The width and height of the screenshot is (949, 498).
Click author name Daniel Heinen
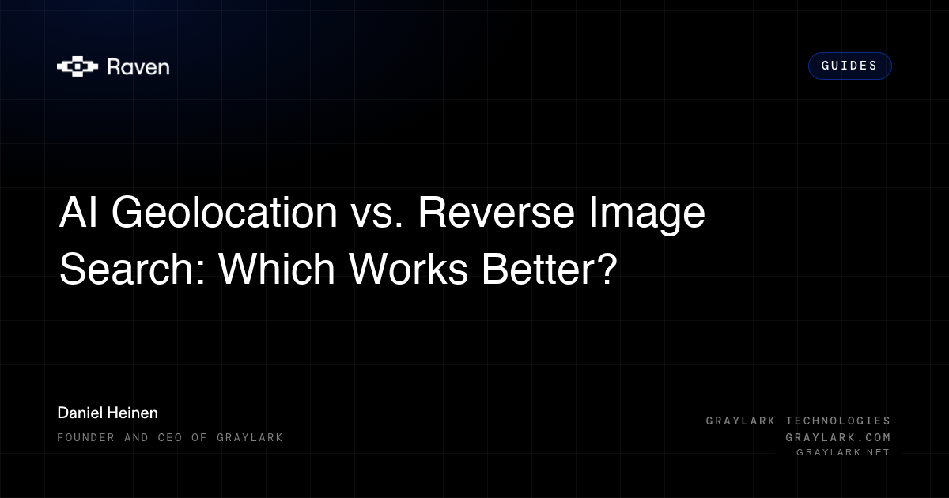108,413
